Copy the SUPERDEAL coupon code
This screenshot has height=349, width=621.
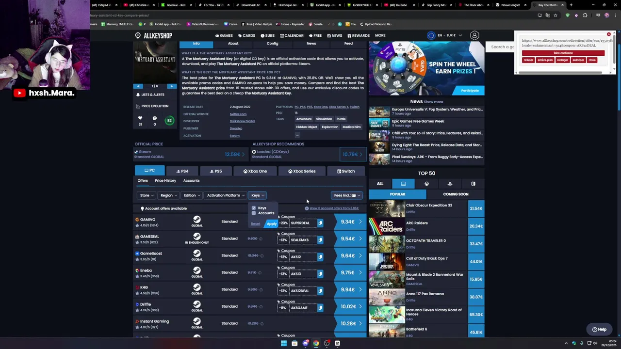(320, 223)
